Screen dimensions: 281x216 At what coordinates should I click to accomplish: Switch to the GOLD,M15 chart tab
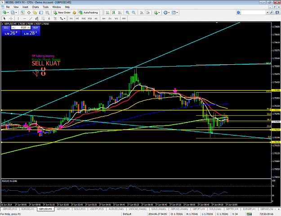(x=80, y=209)
